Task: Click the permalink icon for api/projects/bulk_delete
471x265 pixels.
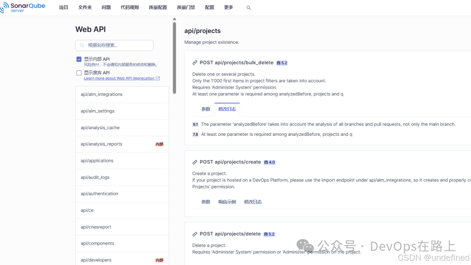Action: point(195,63)
